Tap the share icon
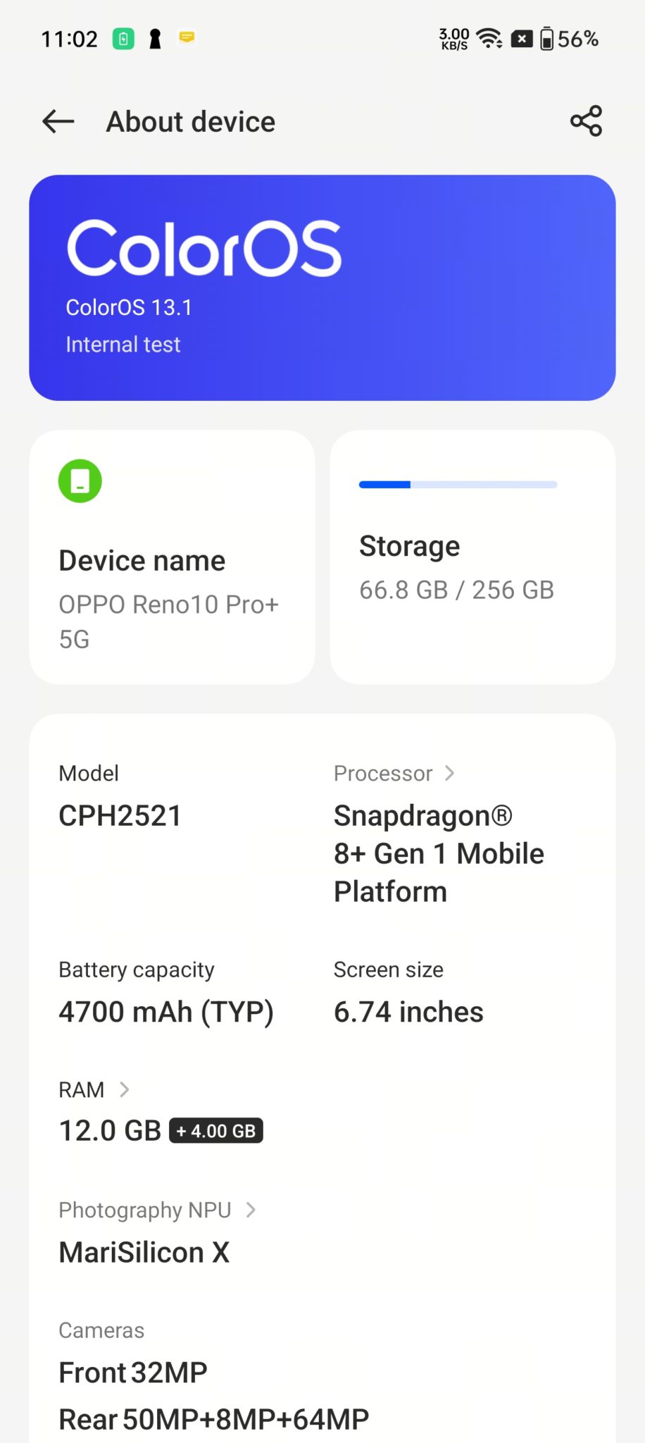 coord(586,121)
